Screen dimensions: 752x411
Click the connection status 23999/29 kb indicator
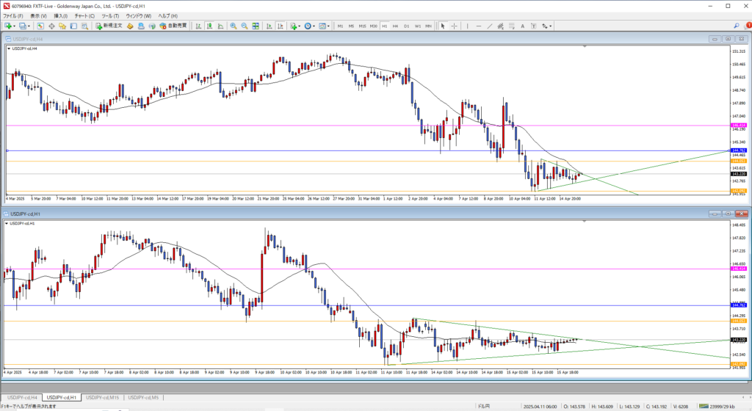click(x=717, y=406)
